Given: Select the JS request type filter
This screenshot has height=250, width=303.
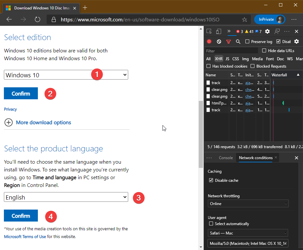Looking at the screenshot, I should click(x=228, y=59).
